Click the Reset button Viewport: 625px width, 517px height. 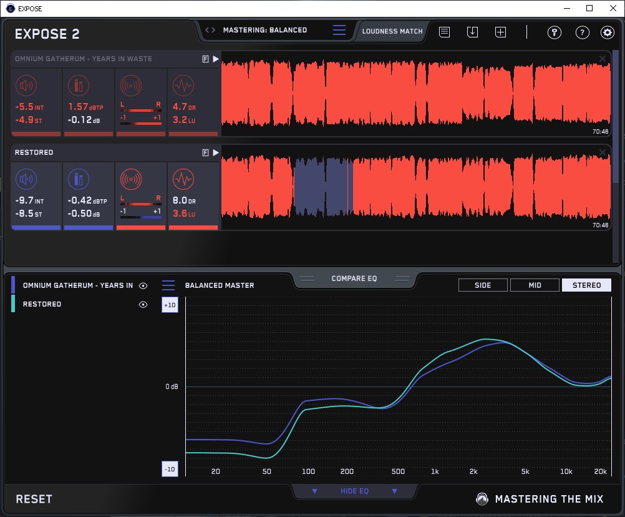[34, 499]
